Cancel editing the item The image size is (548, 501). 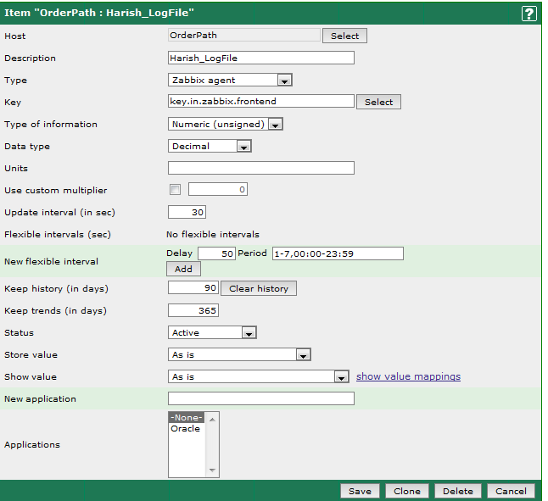pyautogui.click(x=512, y=491)
